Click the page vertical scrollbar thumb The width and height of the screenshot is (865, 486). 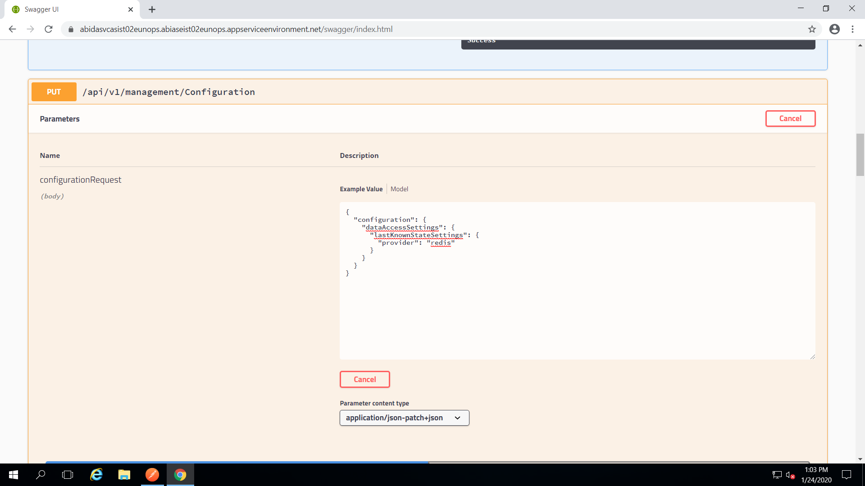click(x=860, y=154)
